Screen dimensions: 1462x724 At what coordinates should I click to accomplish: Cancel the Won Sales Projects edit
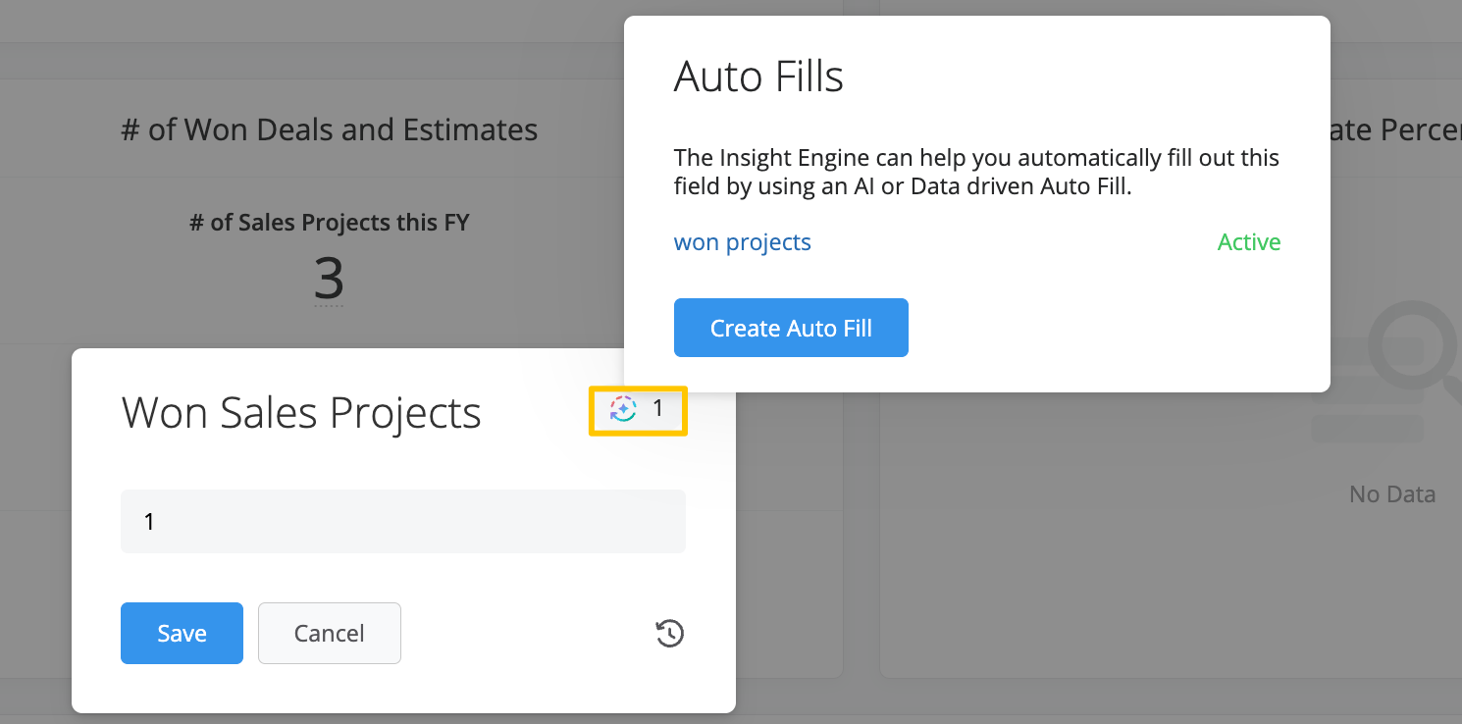pyautogui.click(x=329, y=634)
